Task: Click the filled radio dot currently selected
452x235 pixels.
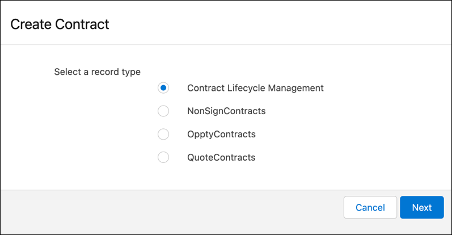Action: point(163,88)
